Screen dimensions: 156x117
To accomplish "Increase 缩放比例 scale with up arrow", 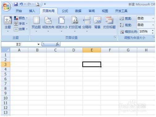I will [x=153, y=31].
